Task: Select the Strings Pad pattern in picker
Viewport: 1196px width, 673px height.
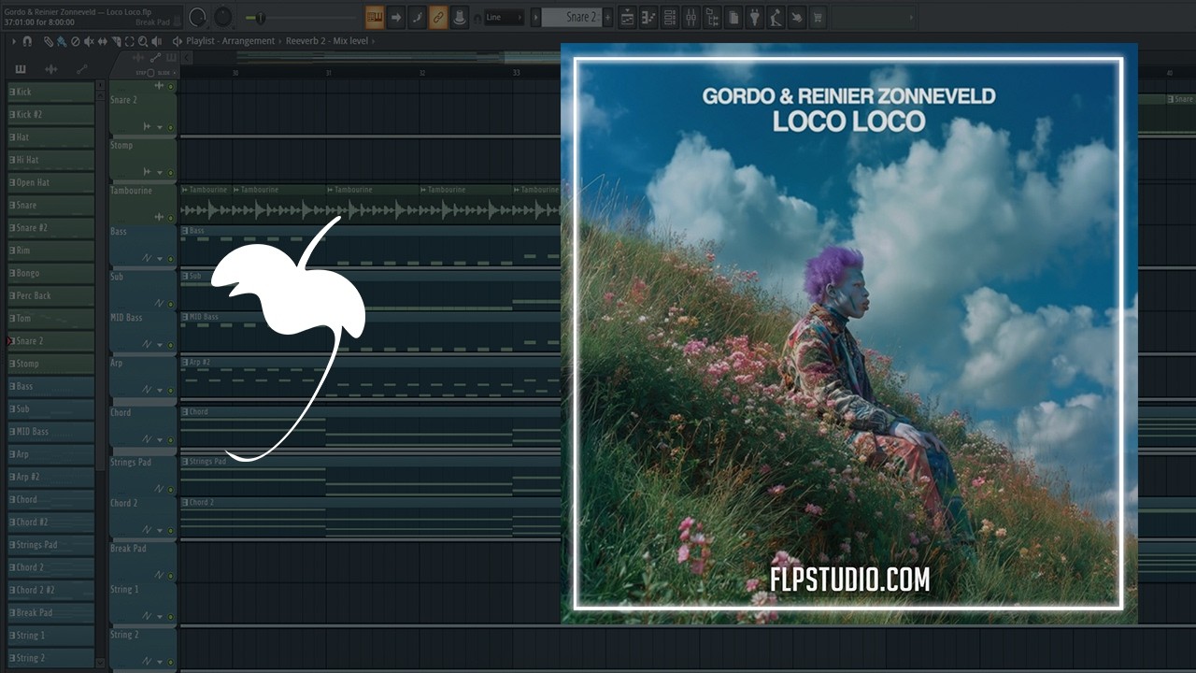Action: (51, 545)
